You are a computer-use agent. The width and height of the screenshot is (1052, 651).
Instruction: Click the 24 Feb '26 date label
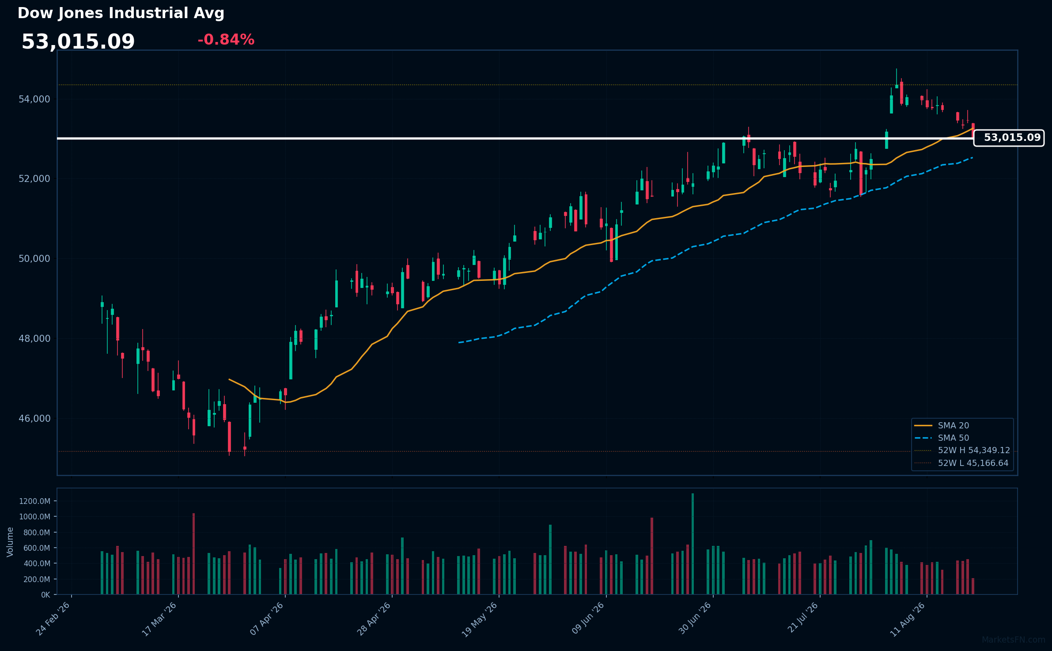point(53,619)
